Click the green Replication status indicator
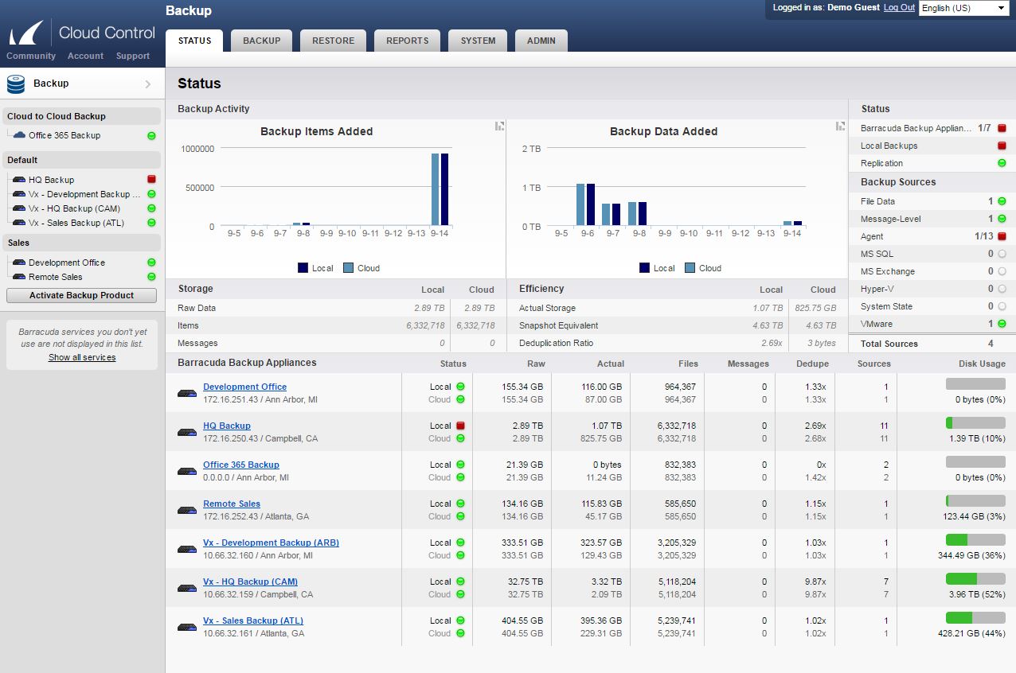Screen dimensions: 1016x673 [x=1002, y=163]
